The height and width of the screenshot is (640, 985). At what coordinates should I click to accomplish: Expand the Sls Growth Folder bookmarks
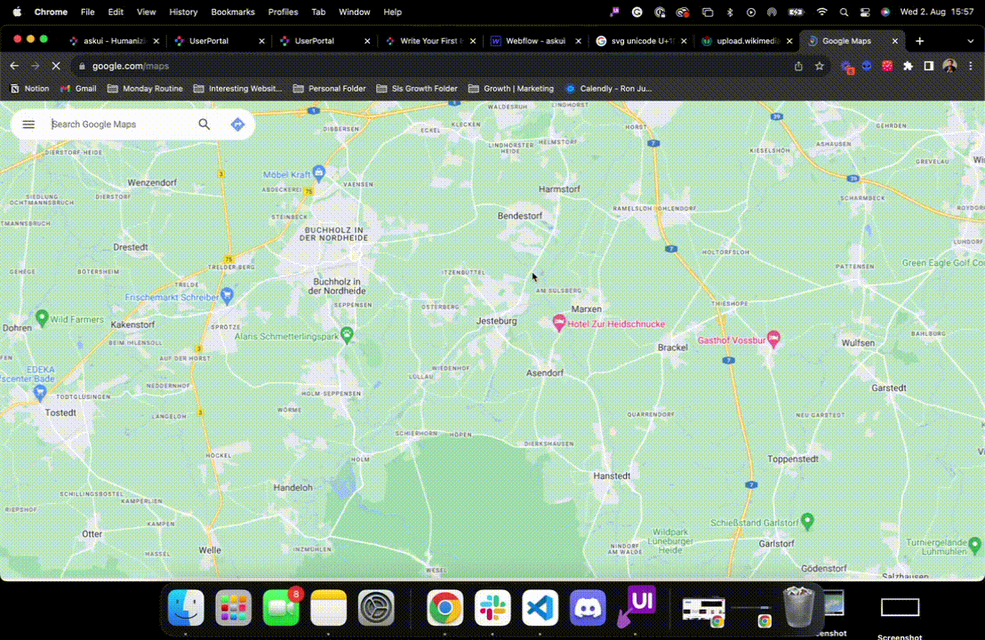(x=416, y=89)
